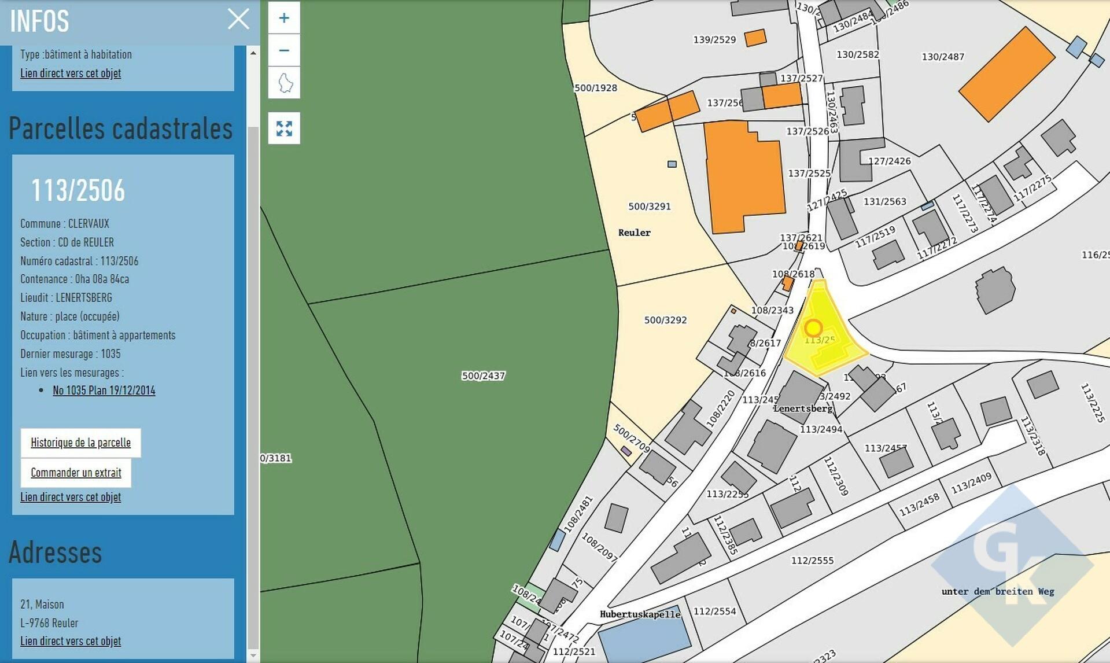Image resolution: width=1110 pixels, height=663 pixels.
Task: Click the unter dem breiten Weg label
Action: 998,591
